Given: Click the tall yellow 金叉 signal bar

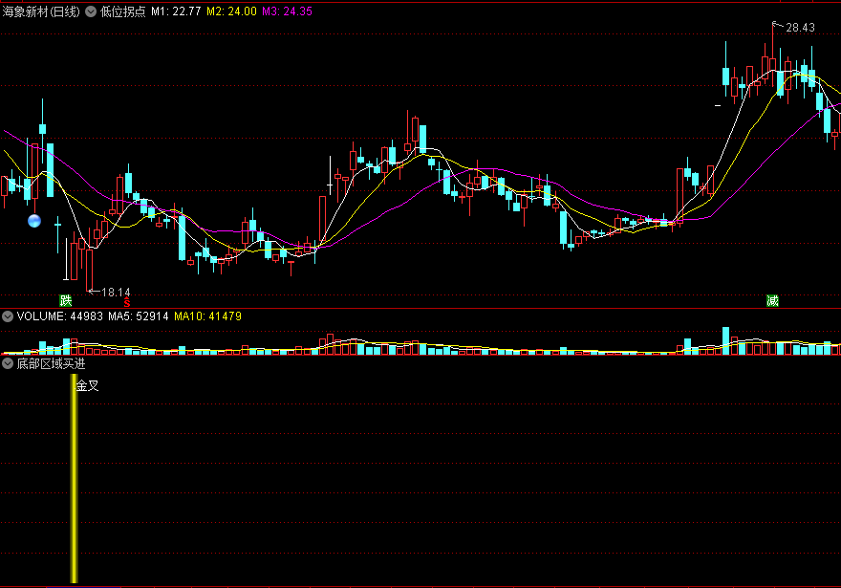Looking at the screenshot, I should click(x=74, y=479).
